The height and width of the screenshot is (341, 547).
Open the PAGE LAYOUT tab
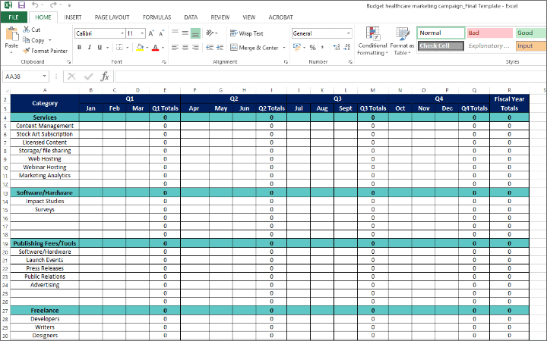112,17
